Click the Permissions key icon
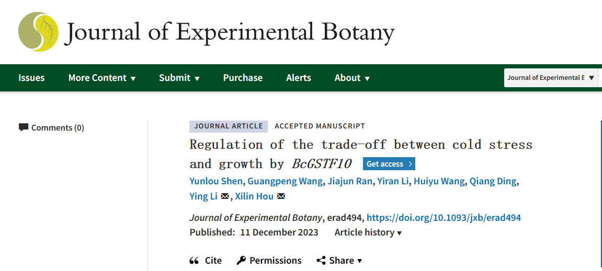 pos(241,261)
